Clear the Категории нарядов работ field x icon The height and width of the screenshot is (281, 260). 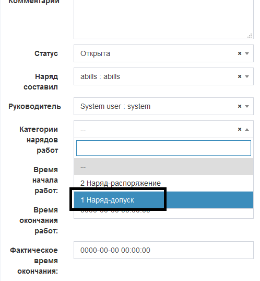click(x=240, y=129)
